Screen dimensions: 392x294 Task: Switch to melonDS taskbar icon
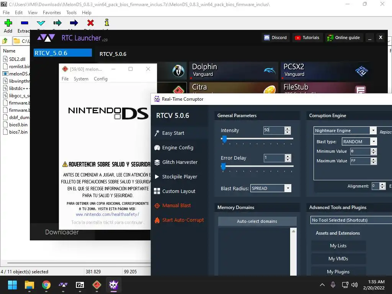(x=97, y=285)
